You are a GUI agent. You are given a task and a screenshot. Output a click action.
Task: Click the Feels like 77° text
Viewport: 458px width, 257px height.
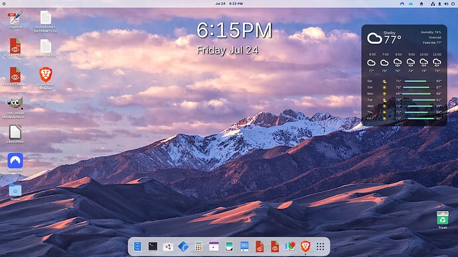[x=432, y=43]
